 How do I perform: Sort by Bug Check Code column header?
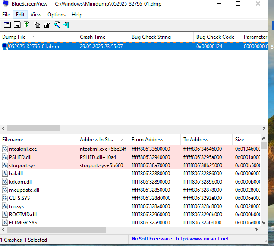217,37
